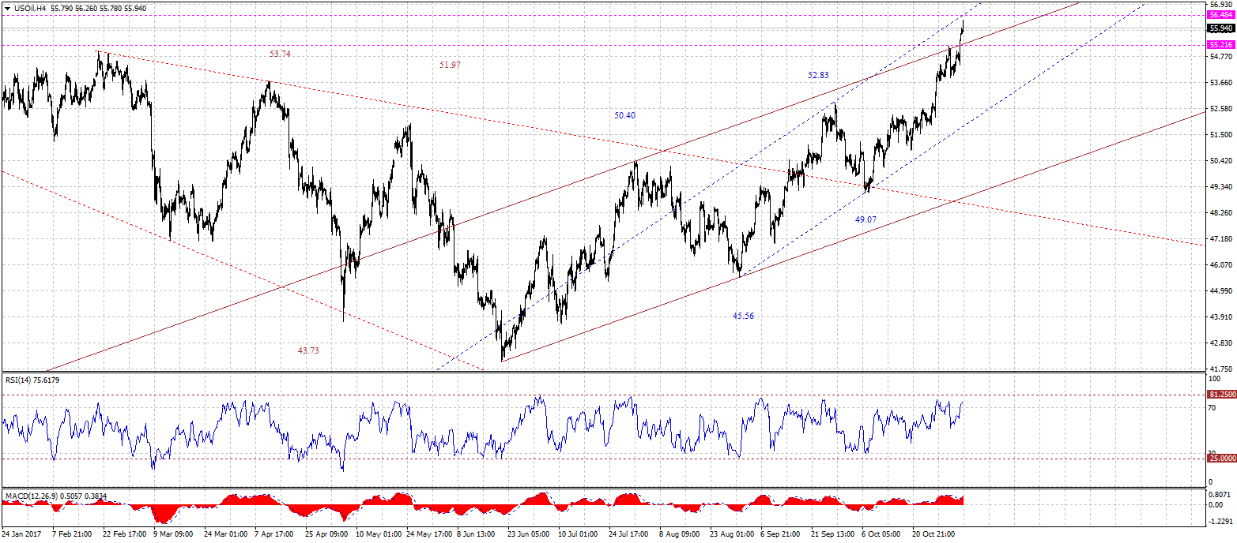Click the magenta 55.216 price level label
The width and height of the screenshot is (1237, 543).
coord(1221,45)
